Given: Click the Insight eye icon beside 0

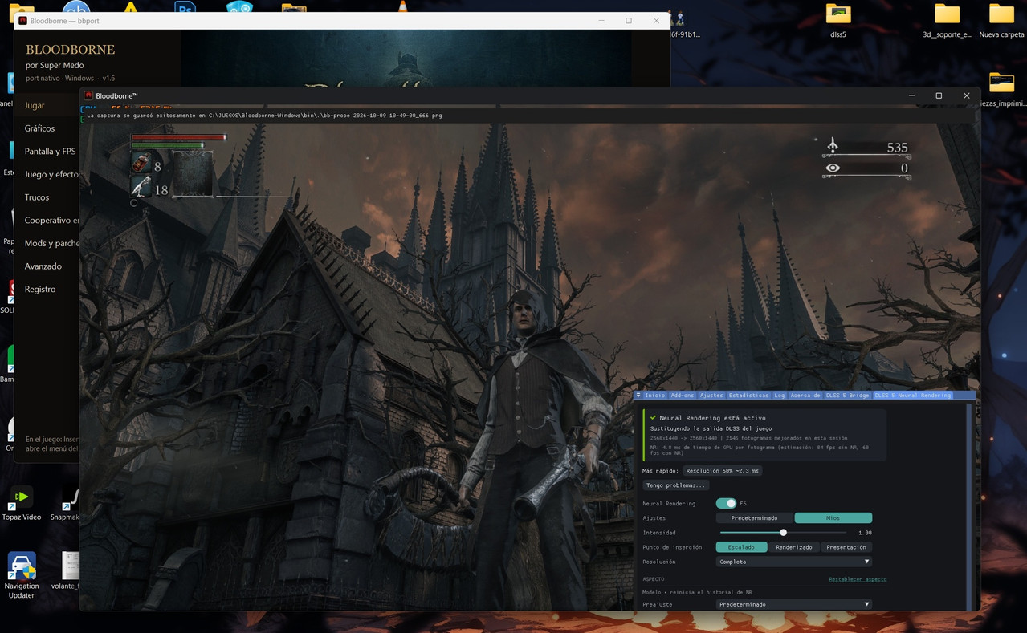Looking at the screenshot, I should coord(833,168).
